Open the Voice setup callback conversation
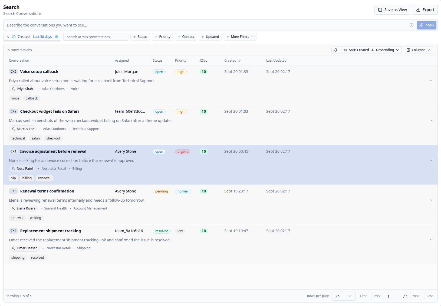 pyautogui.click(x=39, y=72)
